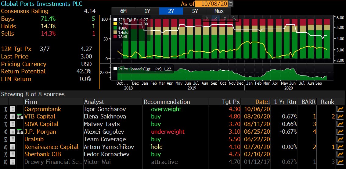This screenshot has width=346, height=169.
Task: Activate the crosshair cursor chart tool
Action: (207, 18)
